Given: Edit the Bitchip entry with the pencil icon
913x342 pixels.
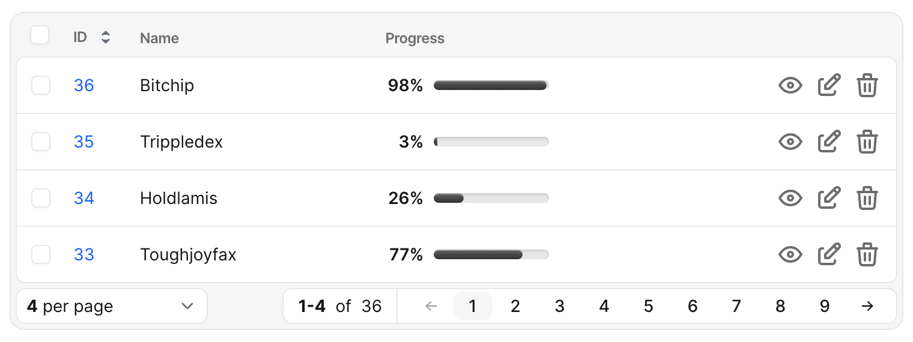Looking at the screenshot, I should click(829, 86).
